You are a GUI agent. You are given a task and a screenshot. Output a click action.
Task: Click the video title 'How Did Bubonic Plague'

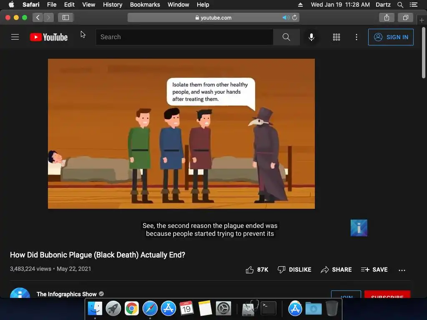(x=98, y=255)
